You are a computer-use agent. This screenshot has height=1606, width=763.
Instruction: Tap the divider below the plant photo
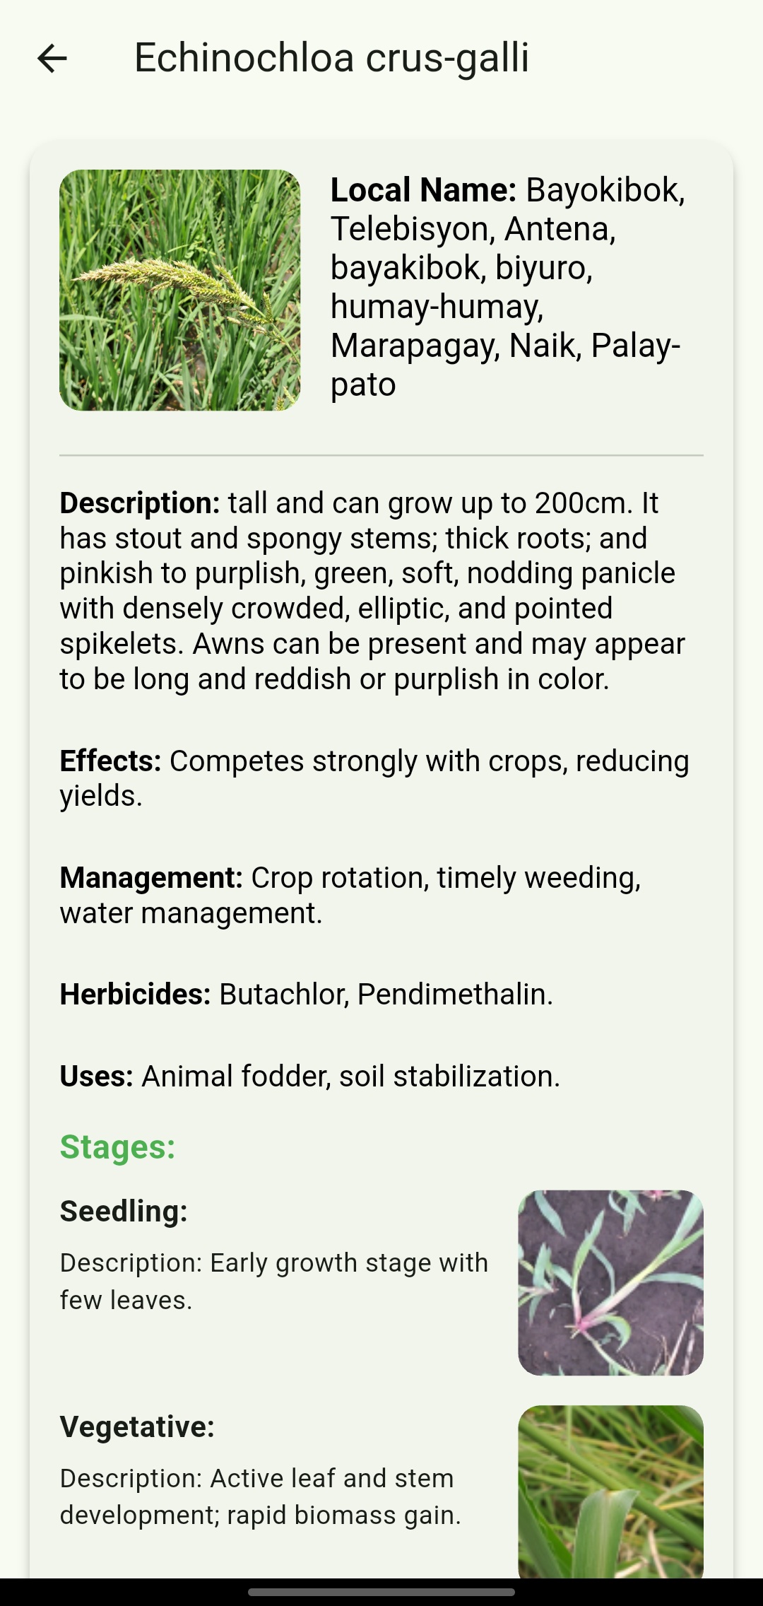tap(381, 452)
